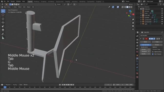Viewport: 164px width, 92px height.
Task: Hide Cylinder.002 in the outliner
Action: [162, 22]
